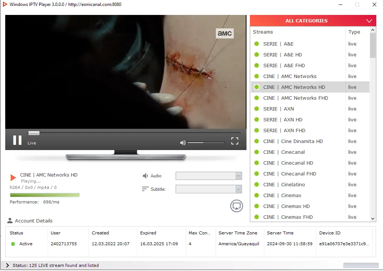Click the app logo icon in title bar
The height and width of the screenshot is (271, 383).
click(x=5, y=4)
